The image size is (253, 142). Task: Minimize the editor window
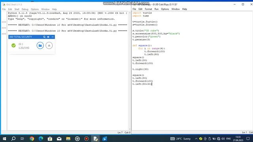[234, 4]
